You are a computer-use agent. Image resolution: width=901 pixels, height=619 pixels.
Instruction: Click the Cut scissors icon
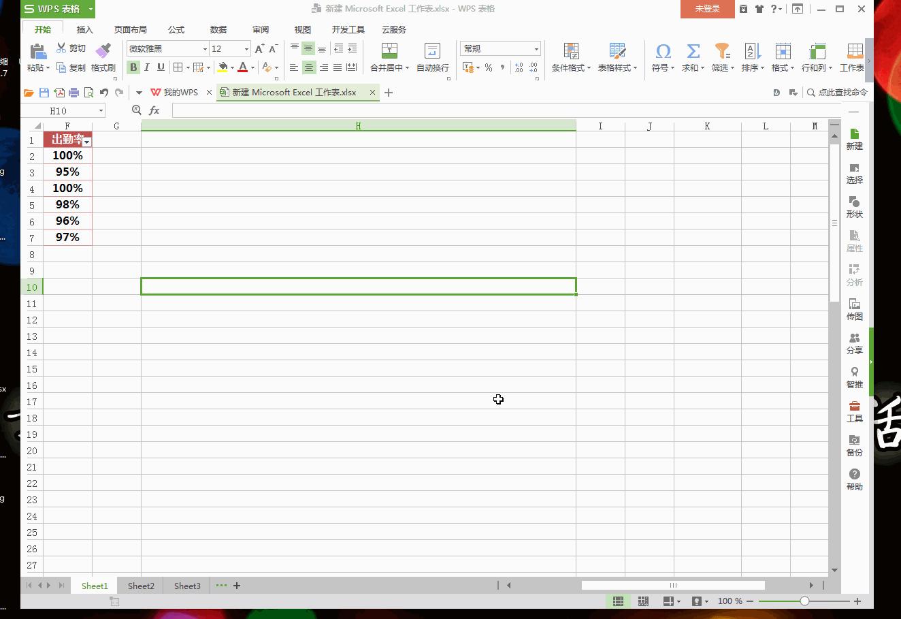(x=61, y=48)
